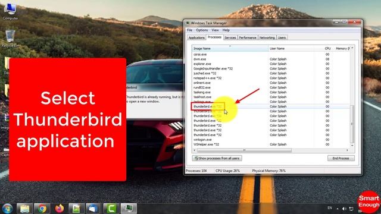The image size is (381, 214).
Task: Select the explorer.exe process
Action: coord(271,64)
